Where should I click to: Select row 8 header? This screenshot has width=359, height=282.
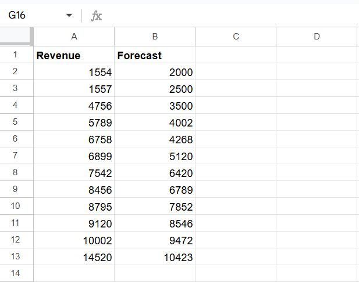point(15,172)
